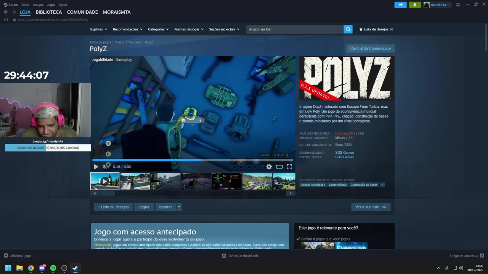The image size is (488, 274).
Task: Click the Ignorar button
Action: (x=165, y=207)
